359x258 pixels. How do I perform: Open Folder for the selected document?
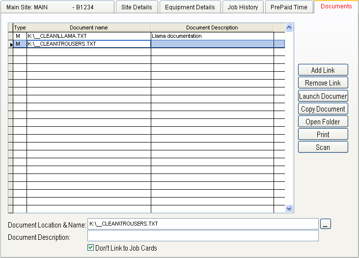tap(323, 121)
